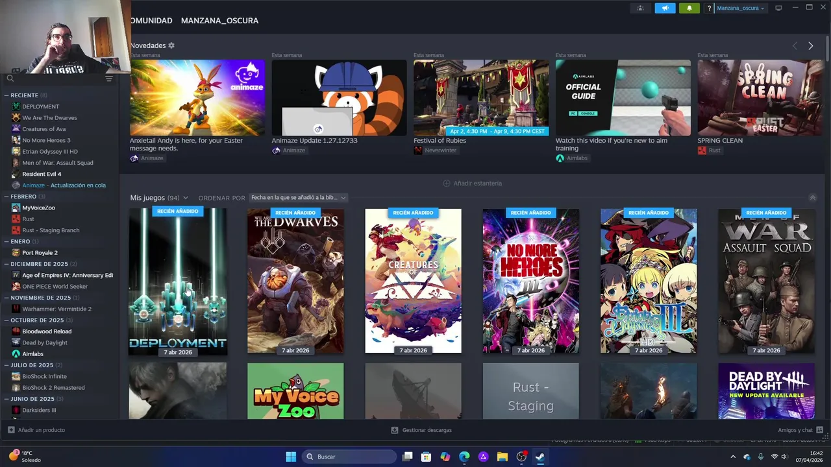Open the library filter options icon
831x467 pixels.
(109, 78)
